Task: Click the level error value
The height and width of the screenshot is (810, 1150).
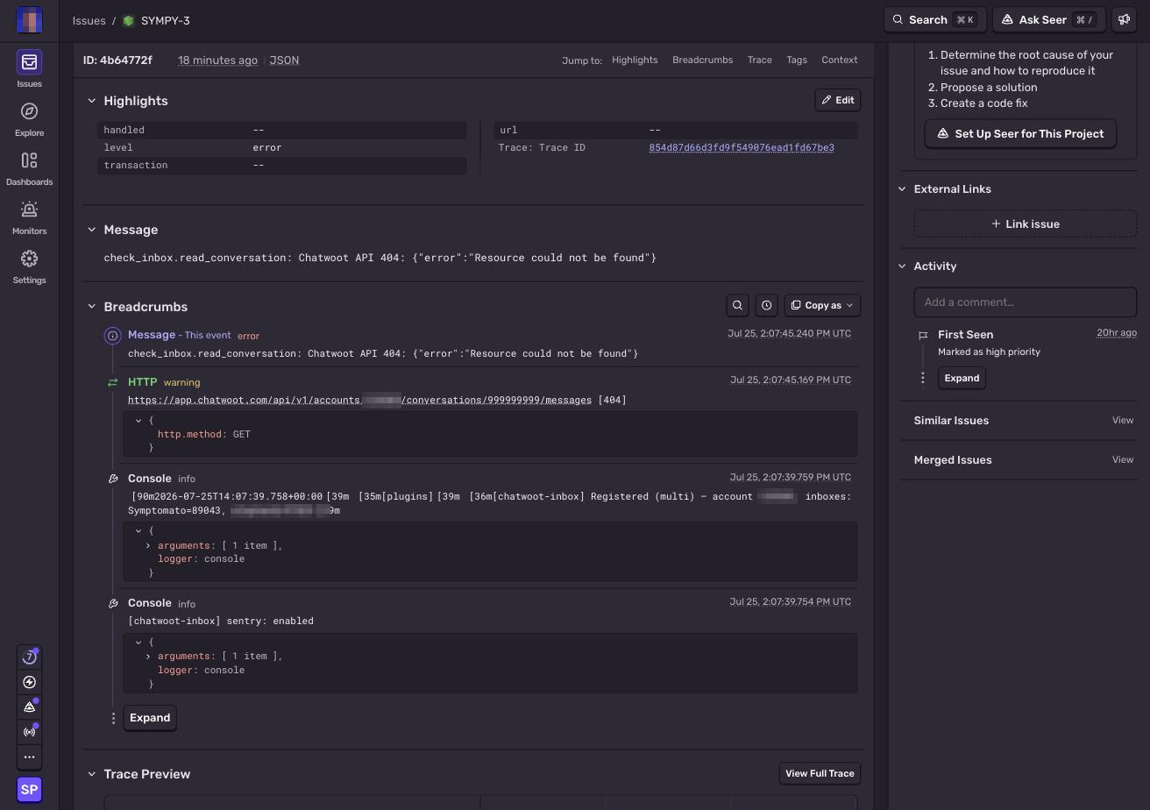Action: click(x=267, y=147)
